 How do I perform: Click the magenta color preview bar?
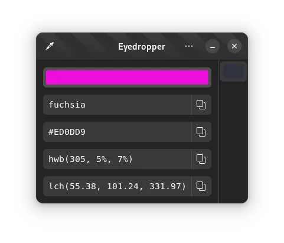pyautogui.click(x=127, y=77)
